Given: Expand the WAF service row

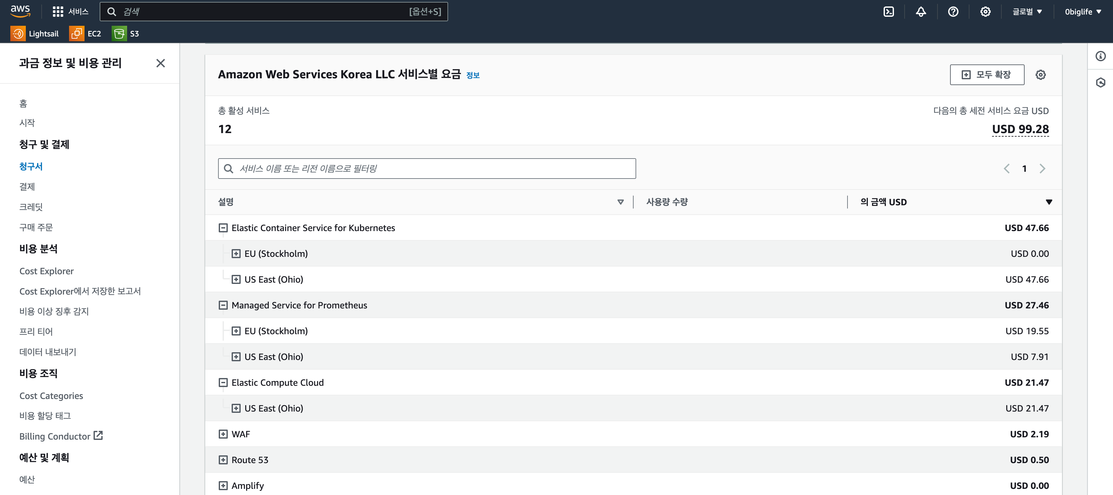Looking at the screenshot, I should (223, 434).
